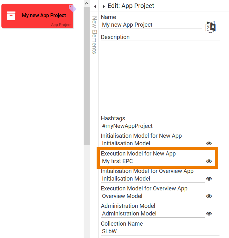Viewport: 229px width, 238px height.
Task: Click inside the Description text area
Action: coord(160,75)
